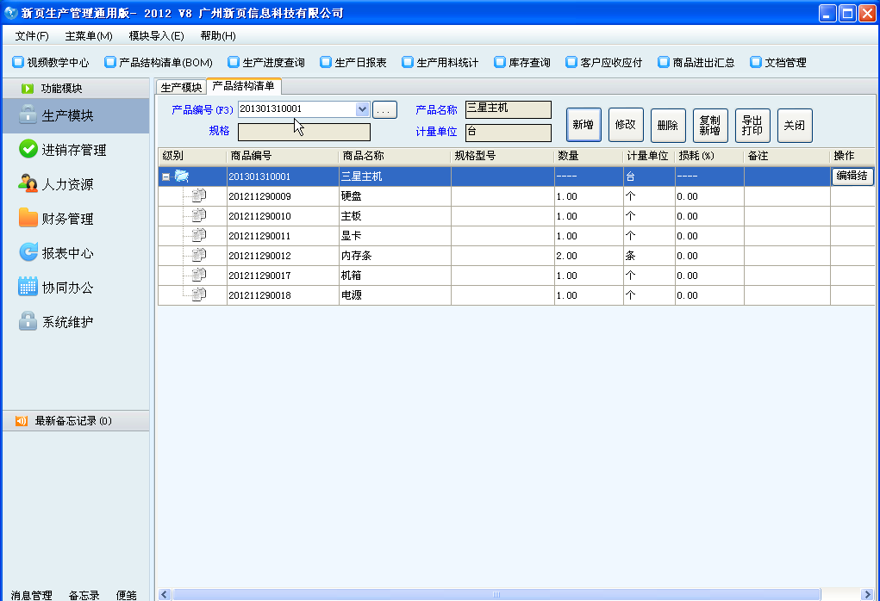This screenshot has height=601, width=880.
Task: Open the 生产进度查询 toolbar icon
Action: (x=266, y=62)
